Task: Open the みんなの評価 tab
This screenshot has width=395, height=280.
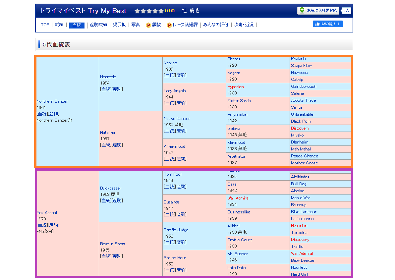Action: [216, 25]
